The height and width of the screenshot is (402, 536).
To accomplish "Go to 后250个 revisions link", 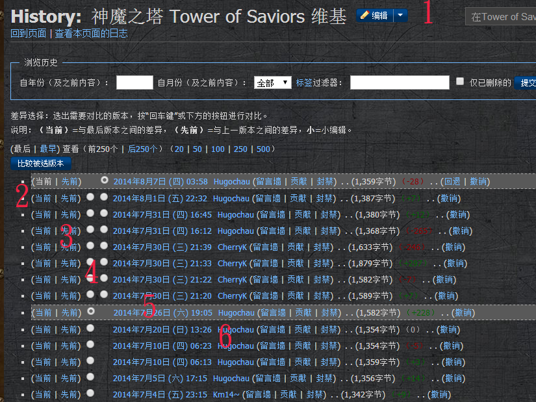I will click(x=142, y=149).
